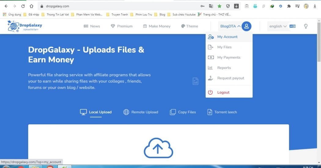The height and width of the screenshot is (168, 321).
Task: Open the media control playlist icon
Action: [297, 6]
